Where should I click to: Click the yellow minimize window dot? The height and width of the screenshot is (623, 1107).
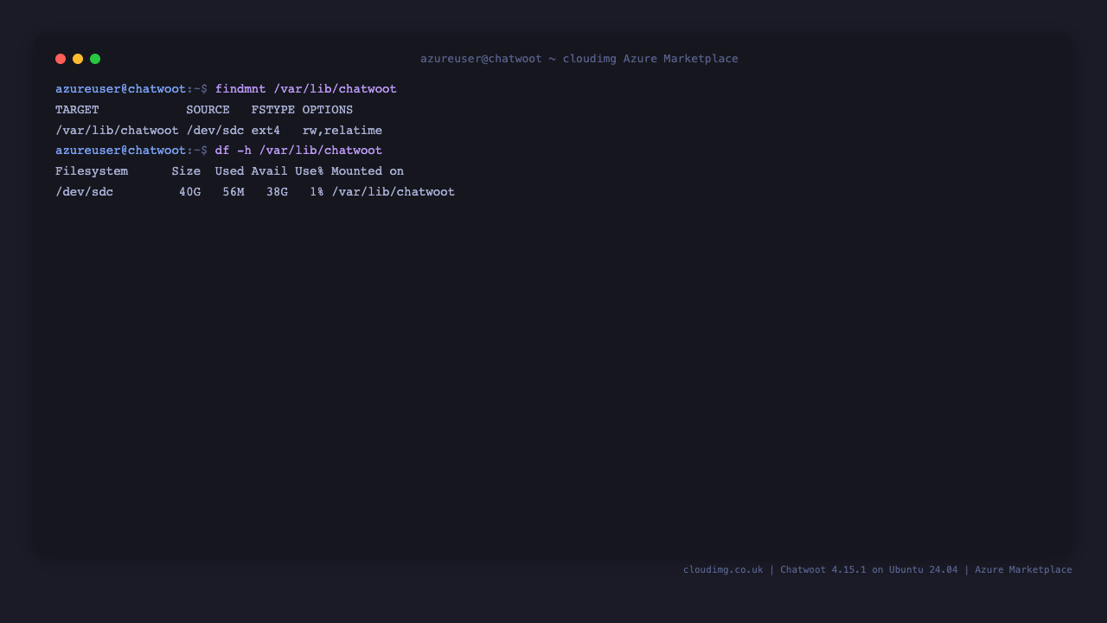[78, 59]
